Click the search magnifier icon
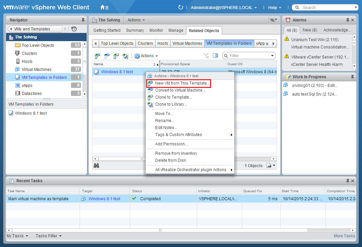 (297, 7)
